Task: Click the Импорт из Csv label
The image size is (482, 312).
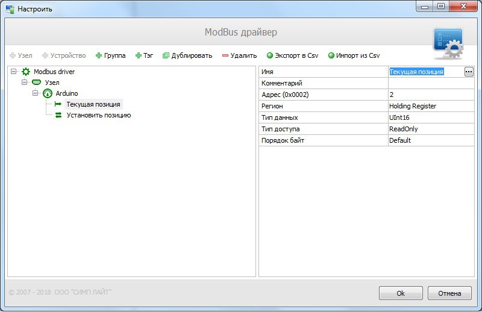Action: (x=358, y=55)
